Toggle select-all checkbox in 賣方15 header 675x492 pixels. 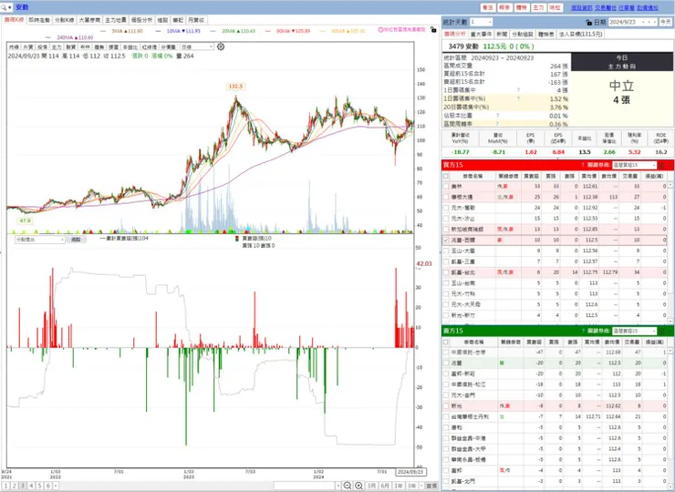pos(446,342)
